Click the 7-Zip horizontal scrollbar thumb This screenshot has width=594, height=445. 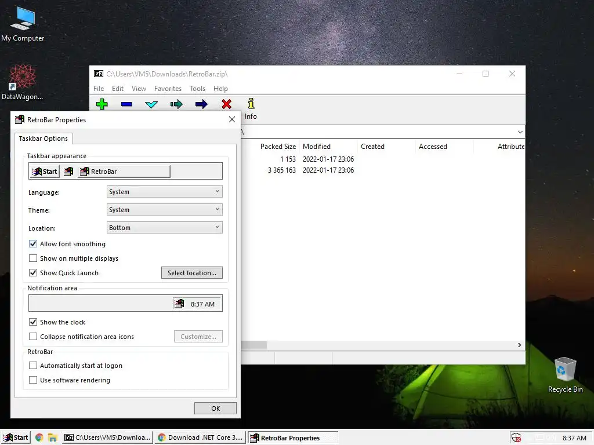click(254, 345)
